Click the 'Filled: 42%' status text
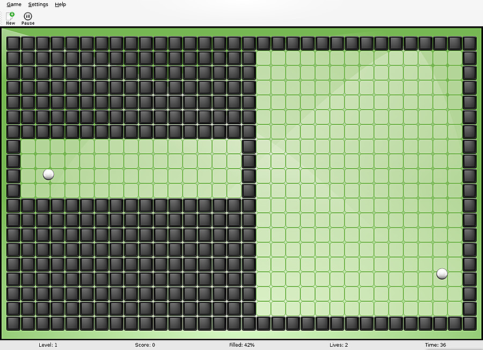 coord(242,345)
